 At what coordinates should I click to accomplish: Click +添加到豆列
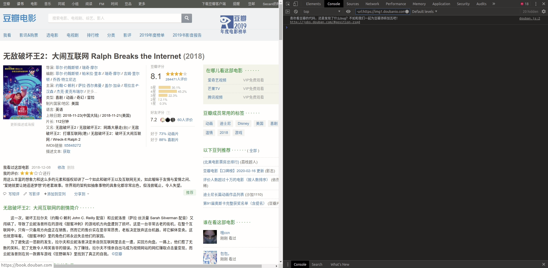(55, 194)
